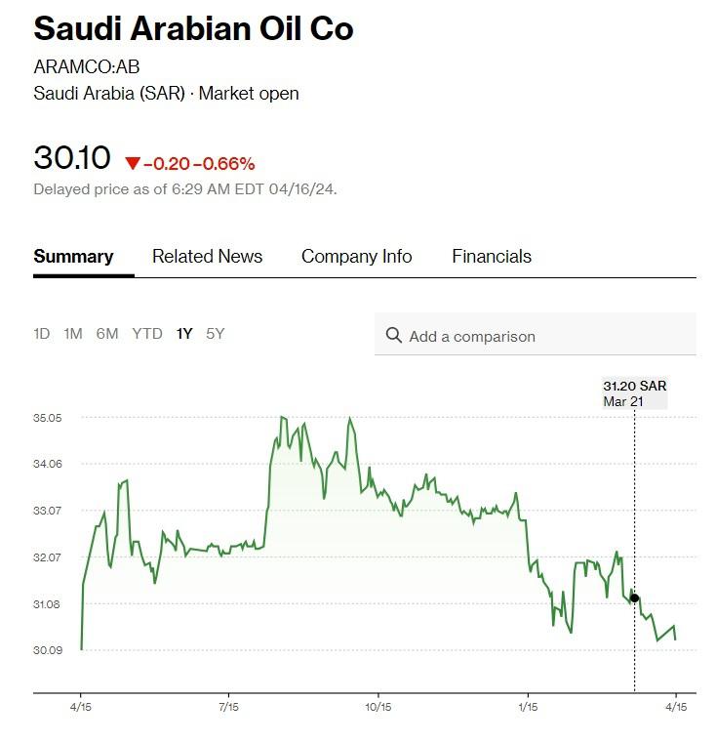Viewport: 716px width, 742px height.
Task: Click the 10/15 date axis label
Action: 378,706
